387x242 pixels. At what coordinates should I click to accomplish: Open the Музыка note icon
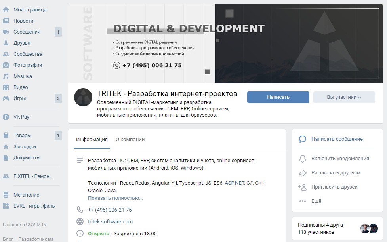point(6,76)
